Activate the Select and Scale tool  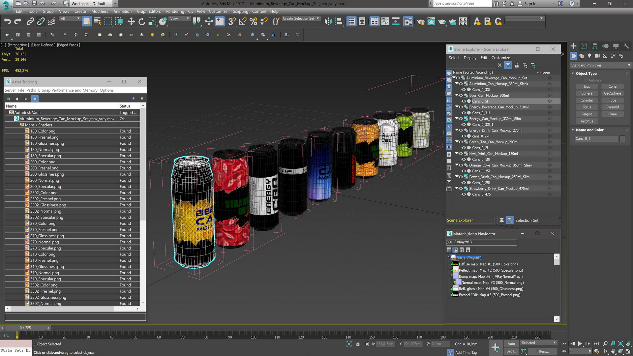coord(152,22)
